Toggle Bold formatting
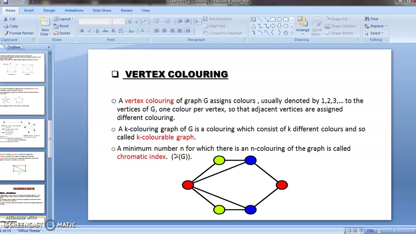The width and height of the screenshot is (416, 234). (x=82, y=31)
